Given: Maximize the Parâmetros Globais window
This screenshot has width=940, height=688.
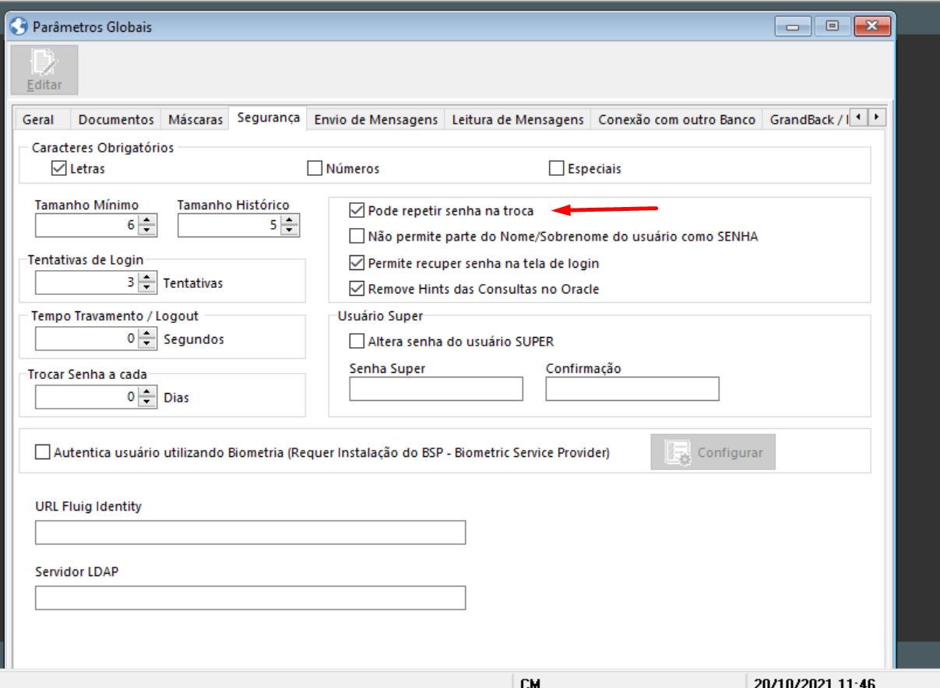Looking at the screenshot, I should pos(833,26).
